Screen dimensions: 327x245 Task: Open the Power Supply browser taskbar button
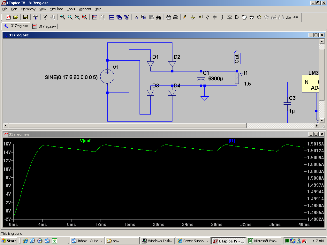coord(193,241)
